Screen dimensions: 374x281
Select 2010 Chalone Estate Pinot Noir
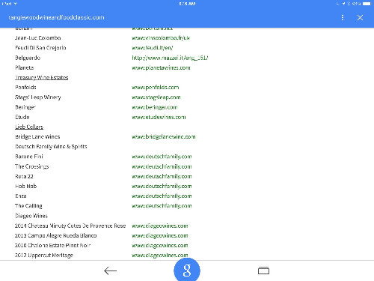click(52, 246)
